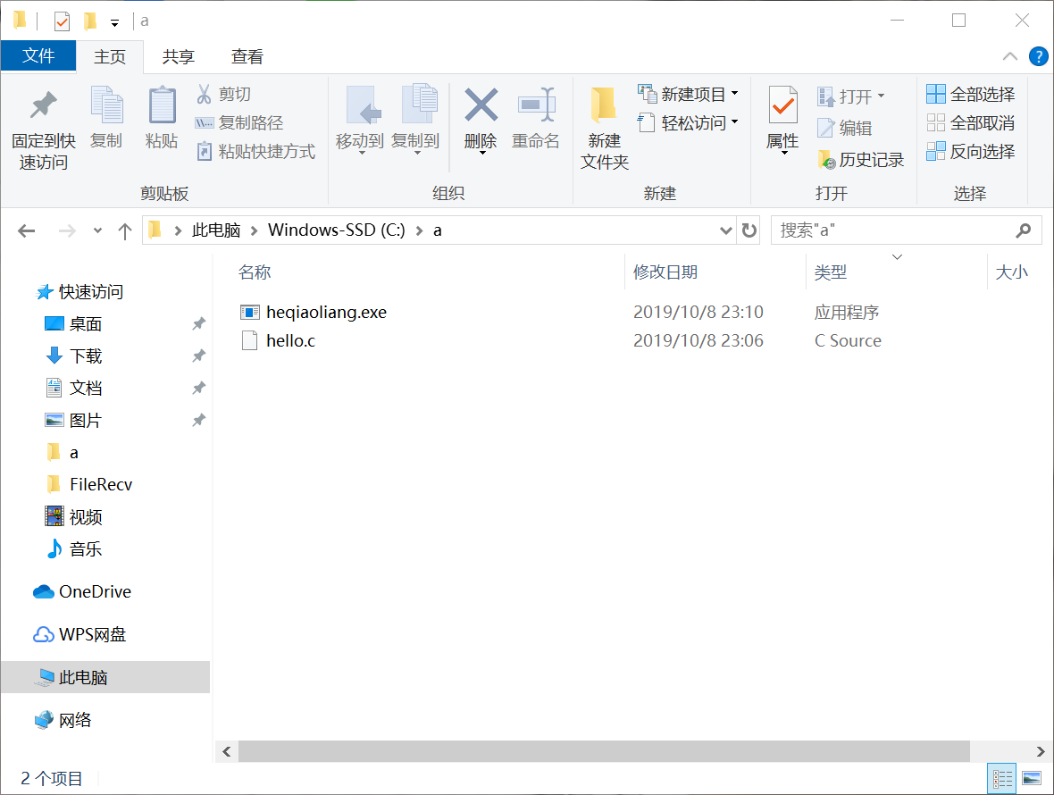Screen dimensions: 1054x795
Task: Click Windows-SSD (C:) in the address bar
Action: pyautogui.click(x=336, y=230)
